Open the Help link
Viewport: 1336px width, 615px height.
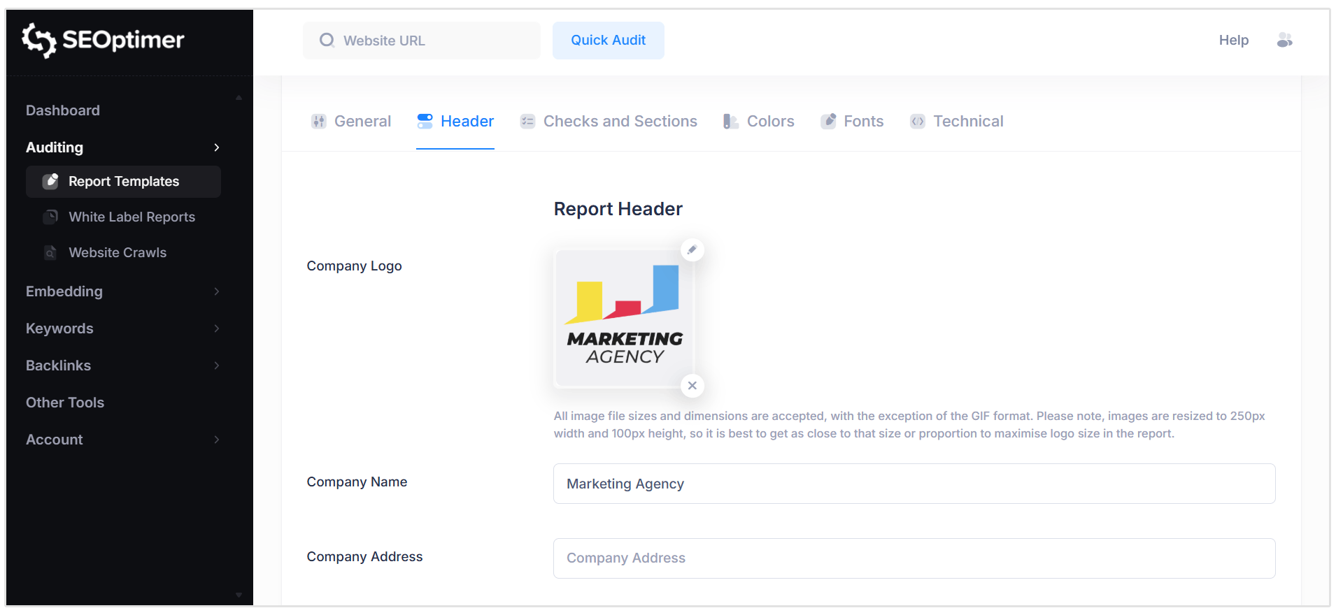(x=1233, y=41)
